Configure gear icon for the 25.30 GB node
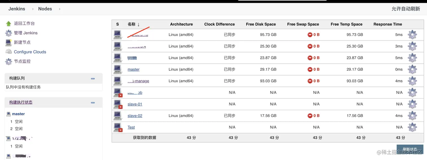Viewport: 427px width, 160px height. pyautogui.click(x=412, y=46)
